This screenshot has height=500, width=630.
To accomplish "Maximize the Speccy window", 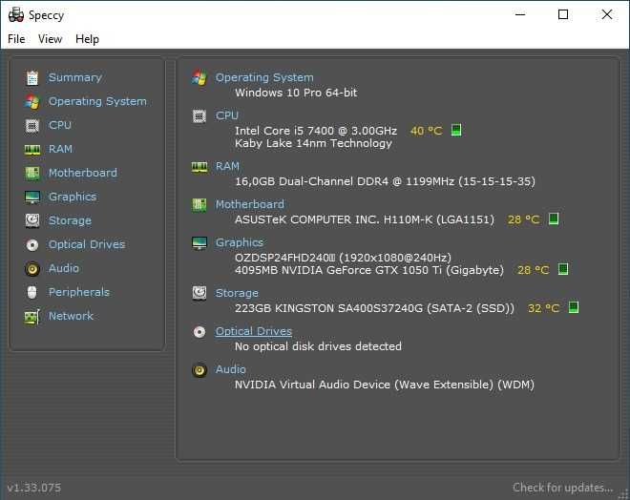I will tap(563, 15).
